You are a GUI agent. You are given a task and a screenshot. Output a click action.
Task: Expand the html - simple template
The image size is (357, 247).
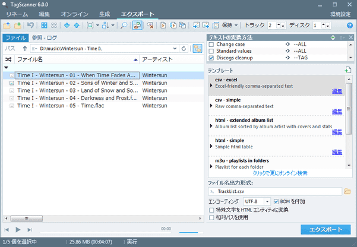tap(211, 147)
